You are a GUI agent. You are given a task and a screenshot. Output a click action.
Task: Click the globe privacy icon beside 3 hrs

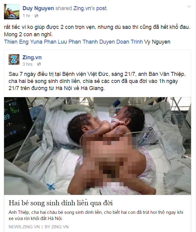tap(39, 64)
